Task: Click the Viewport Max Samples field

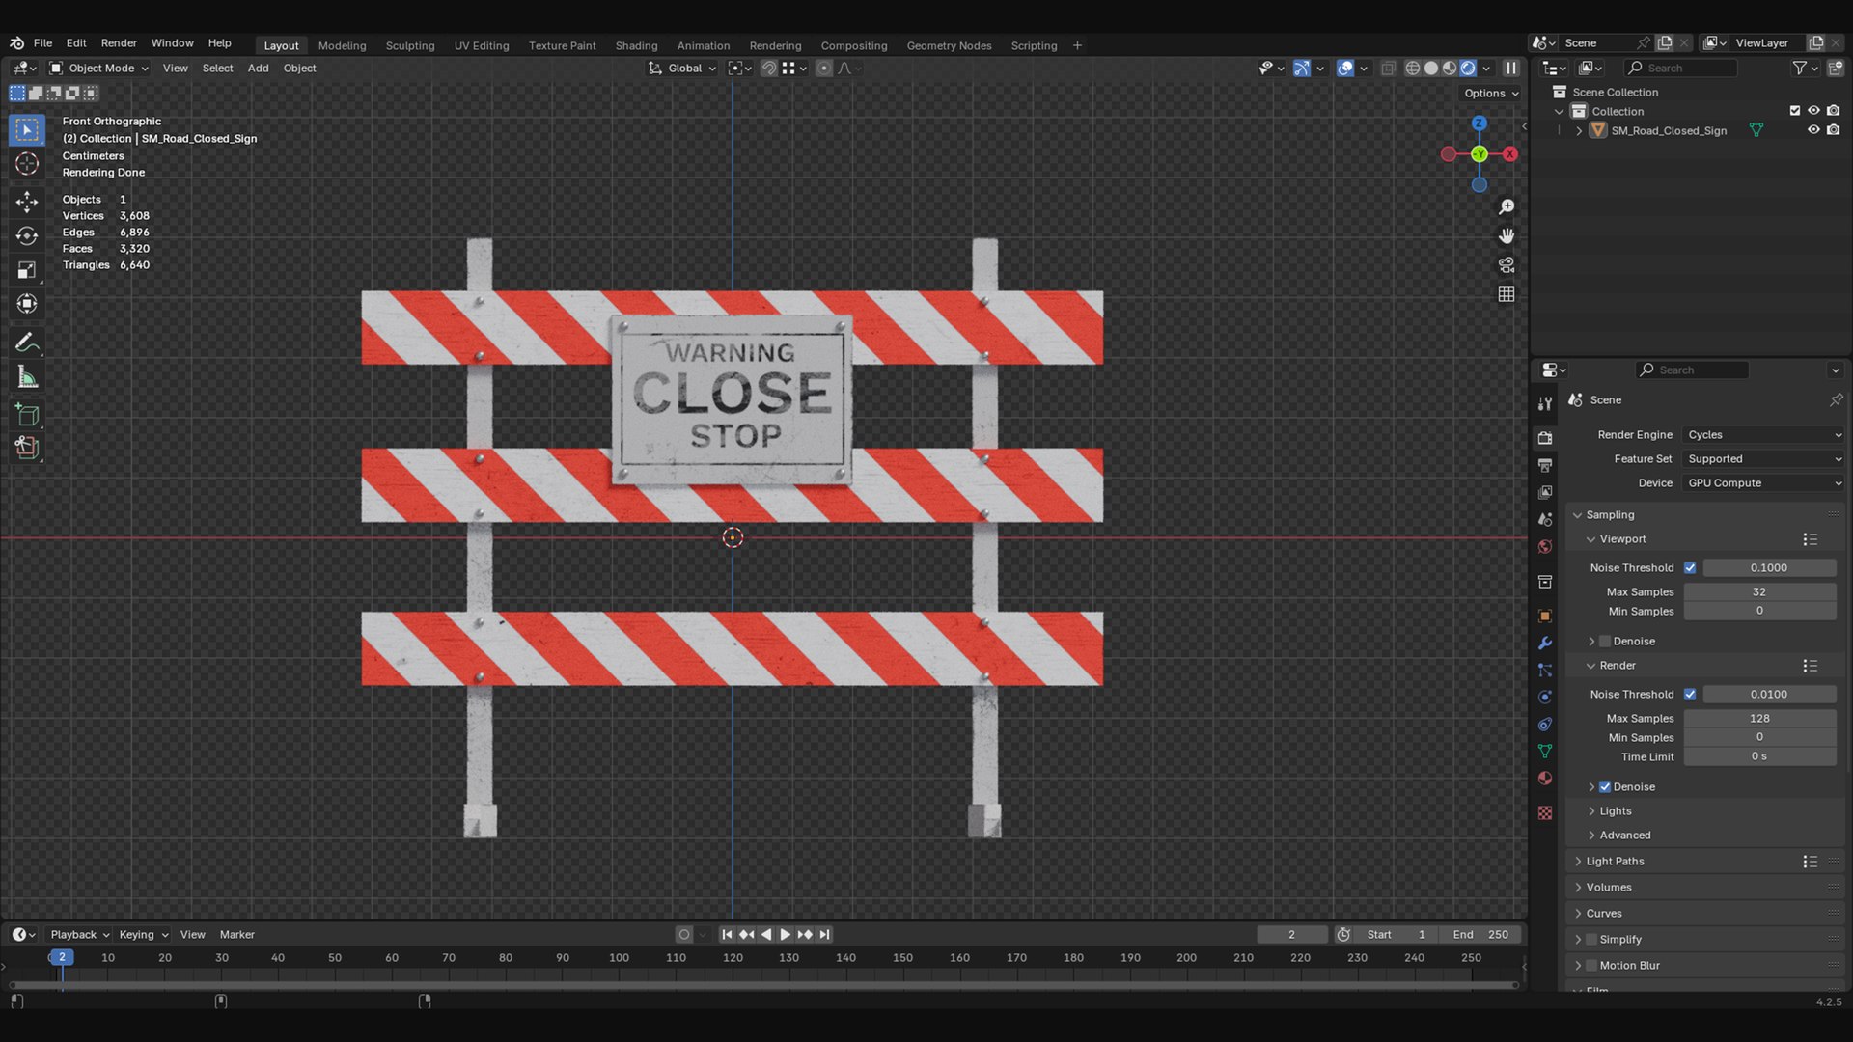Action: (x=1759, y=592)
